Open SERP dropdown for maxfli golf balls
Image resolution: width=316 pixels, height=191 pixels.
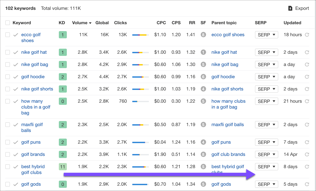266,124
